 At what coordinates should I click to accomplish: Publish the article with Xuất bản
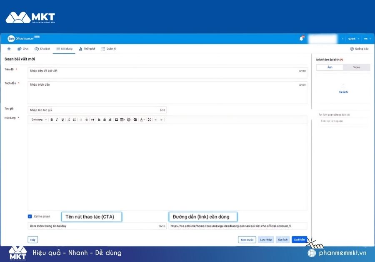click(x=299, y=240)
